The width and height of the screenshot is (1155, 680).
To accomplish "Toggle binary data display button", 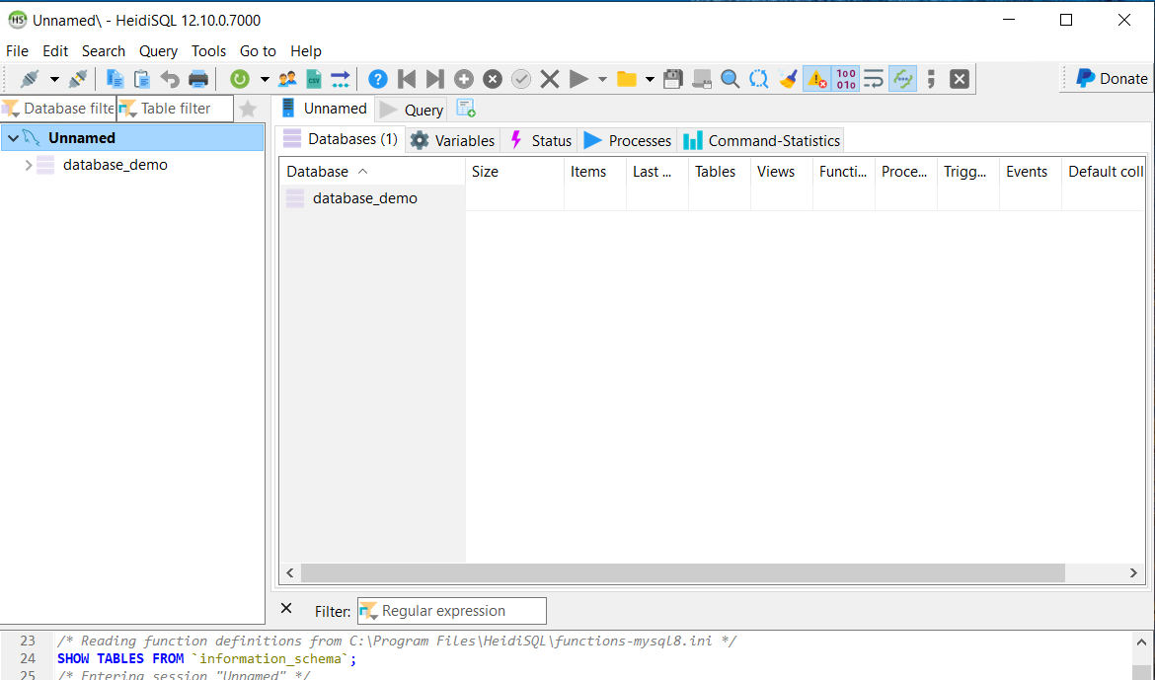I will pos(845,79).
